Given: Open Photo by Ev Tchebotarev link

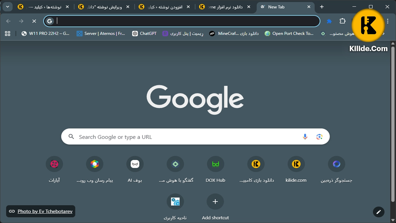Looking at the screenshot, I should (45, 211).
